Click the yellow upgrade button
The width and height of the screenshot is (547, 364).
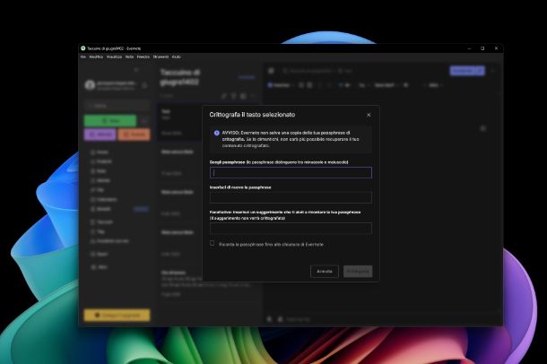(117, 316)
